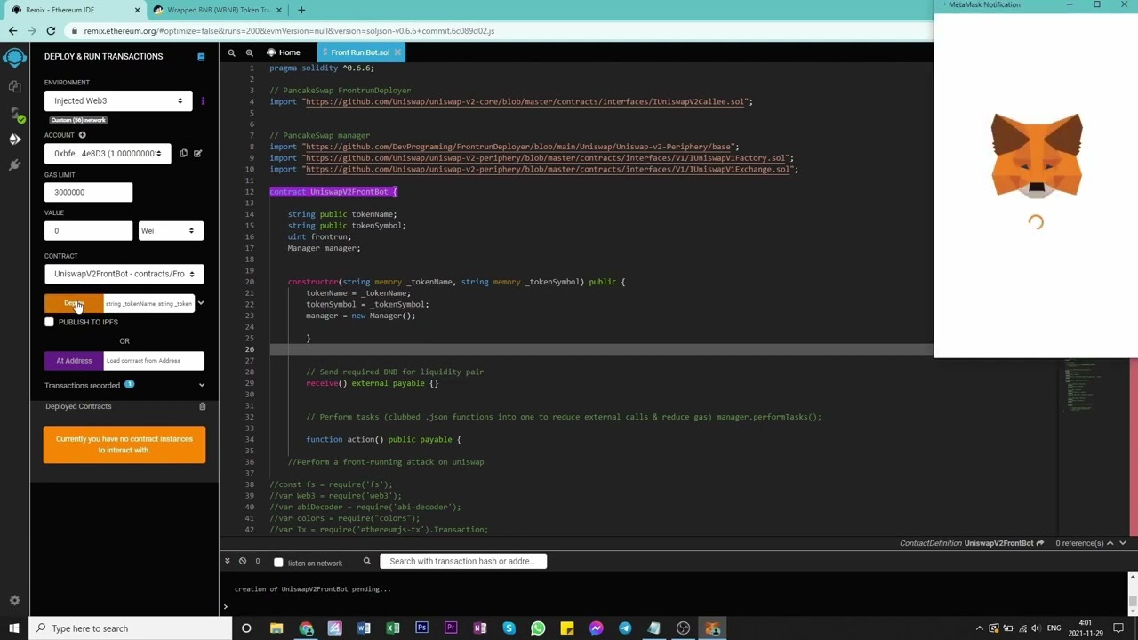Click the Value amount input field
Image resolution: width=1138 pixels, height=640 pixels.
88,231
